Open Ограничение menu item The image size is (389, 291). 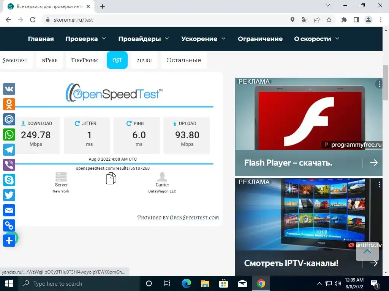[260, 39]
